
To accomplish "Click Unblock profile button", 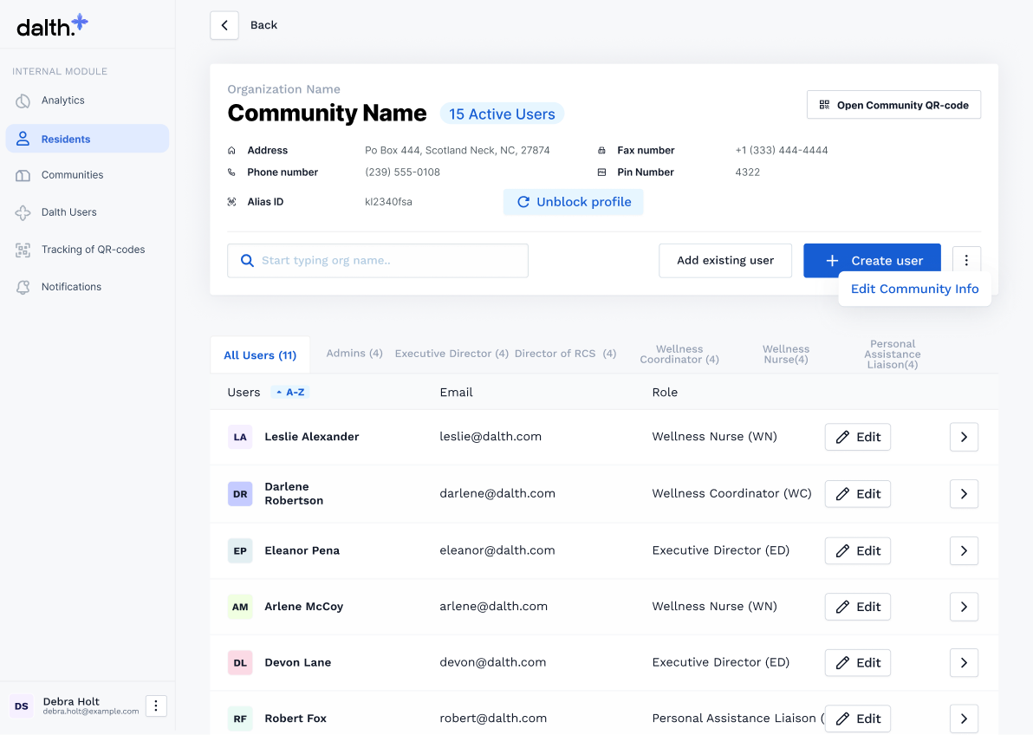I will pos(574,202).
